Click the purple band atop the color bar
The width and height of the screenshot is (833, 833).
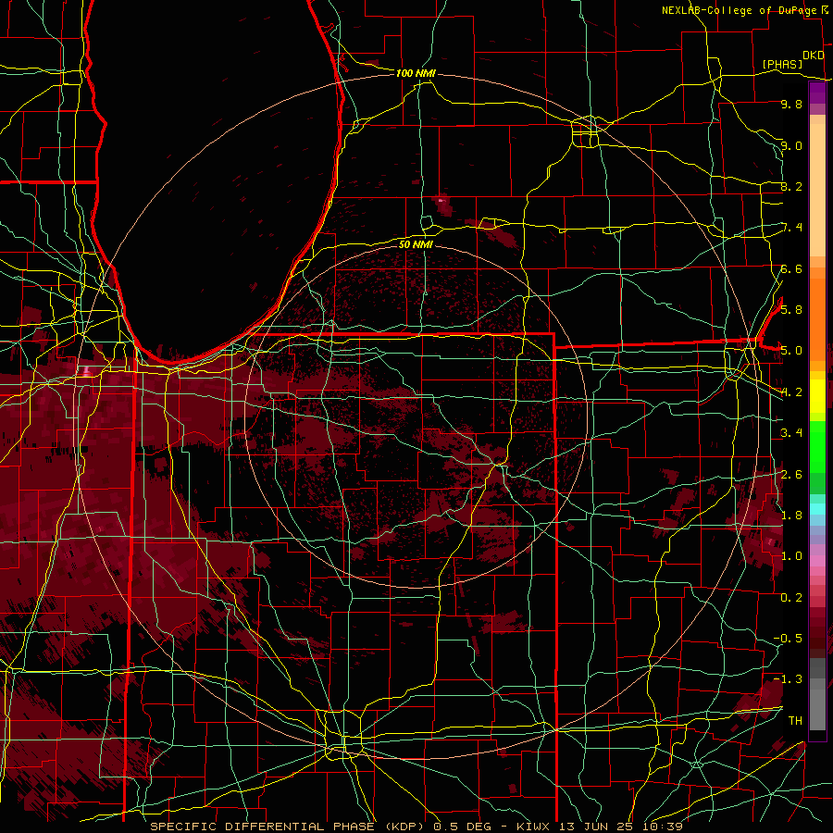click(817, 93)
